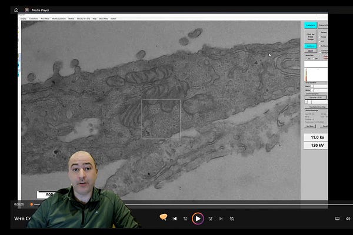Select AutoGain Off radio button
353x235 pixels.
314,59
